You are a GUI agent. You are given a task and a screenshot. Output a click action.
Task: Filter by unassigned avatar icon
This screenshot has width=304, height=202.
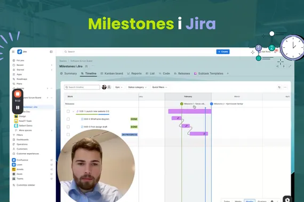coord(109,87)
